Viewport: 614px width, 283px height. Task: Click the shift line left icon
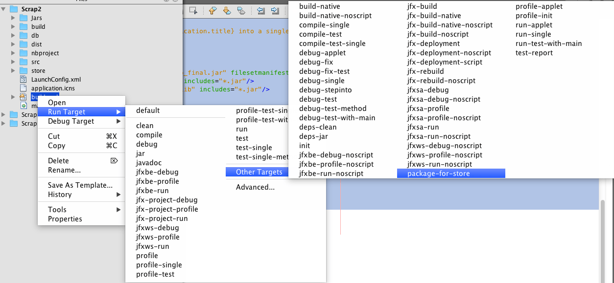(x=261, y=10)
